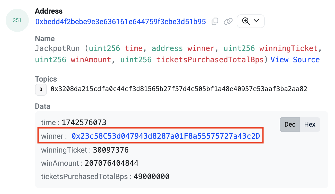The width and height of the screenshot is (335, 194).
Task: Click the winAmount value 207076404844
Action: [x=111, y=163]
